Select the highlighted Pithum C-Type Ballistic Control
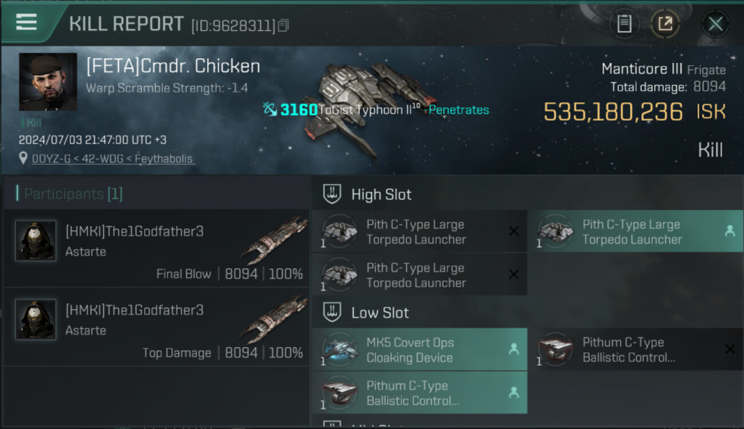The image size is (744, 429). 420,393
